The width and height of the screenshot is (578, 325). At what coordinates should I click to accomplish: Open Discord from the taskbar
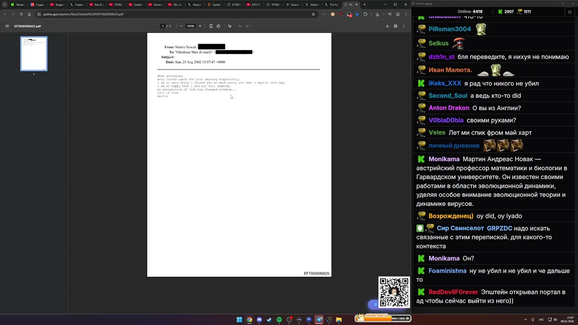click(259, 320)
